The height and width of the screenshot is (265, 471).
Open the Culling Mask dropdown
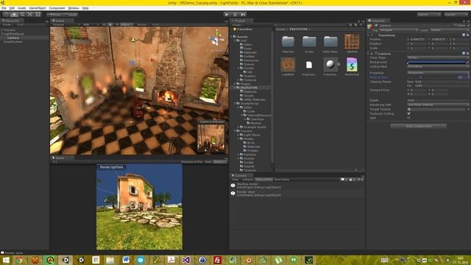[x=438, y=66]
